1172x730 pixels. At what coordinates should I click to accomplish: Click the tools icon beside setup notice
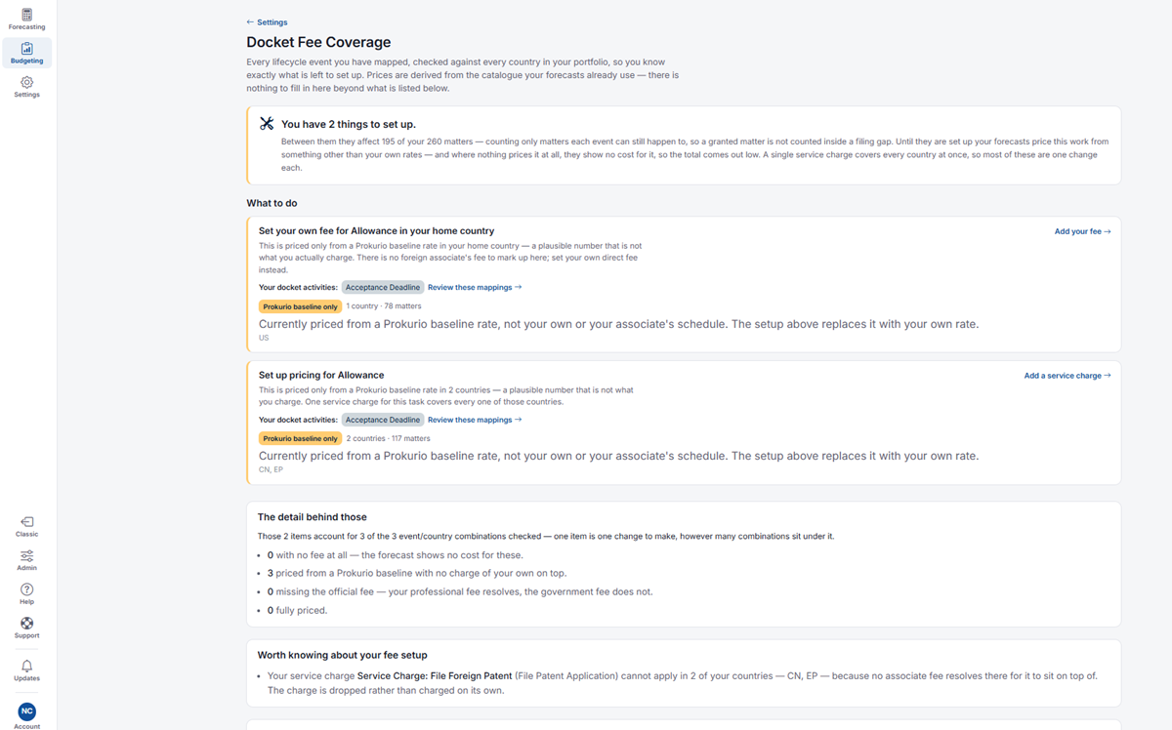[x=267, y=124]
